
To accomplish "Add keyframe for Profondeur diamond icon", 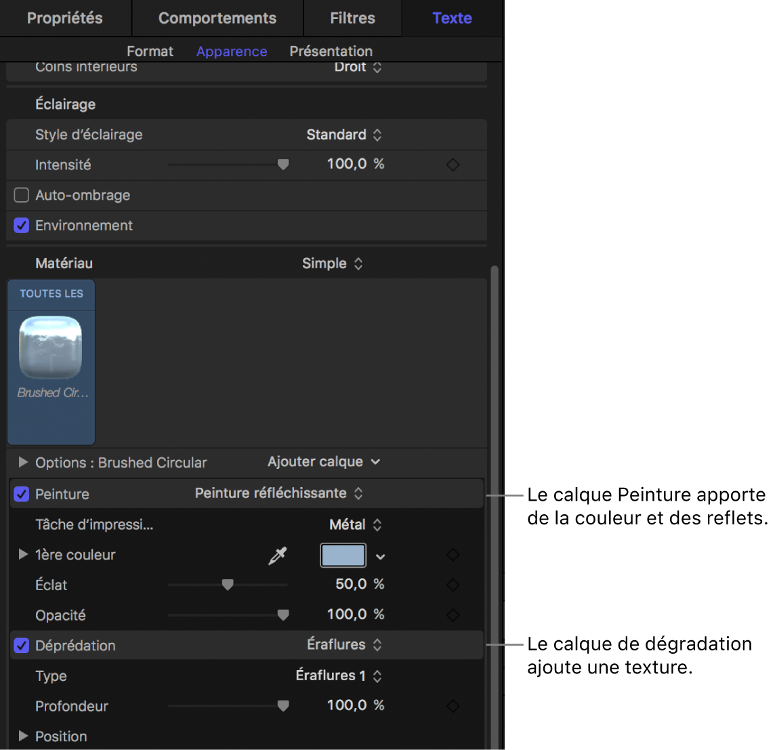I will [x=453, y=706].
